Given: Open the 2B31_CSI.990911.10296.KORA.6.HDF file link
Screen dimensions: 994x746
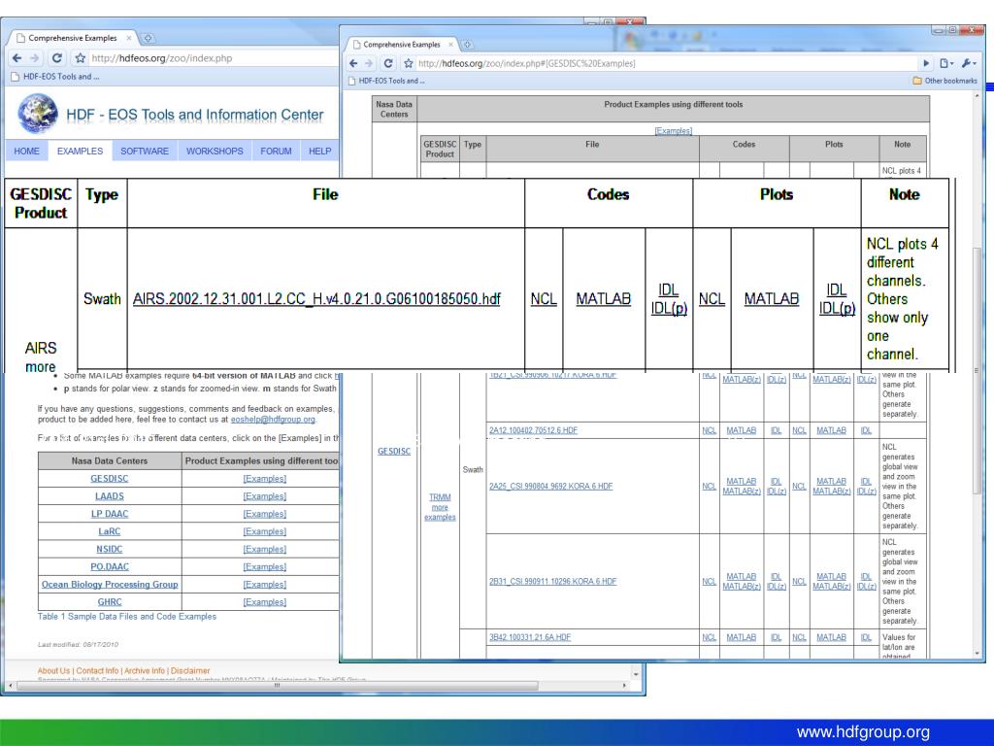Looking at the screenshot, I should coord(552,581).
